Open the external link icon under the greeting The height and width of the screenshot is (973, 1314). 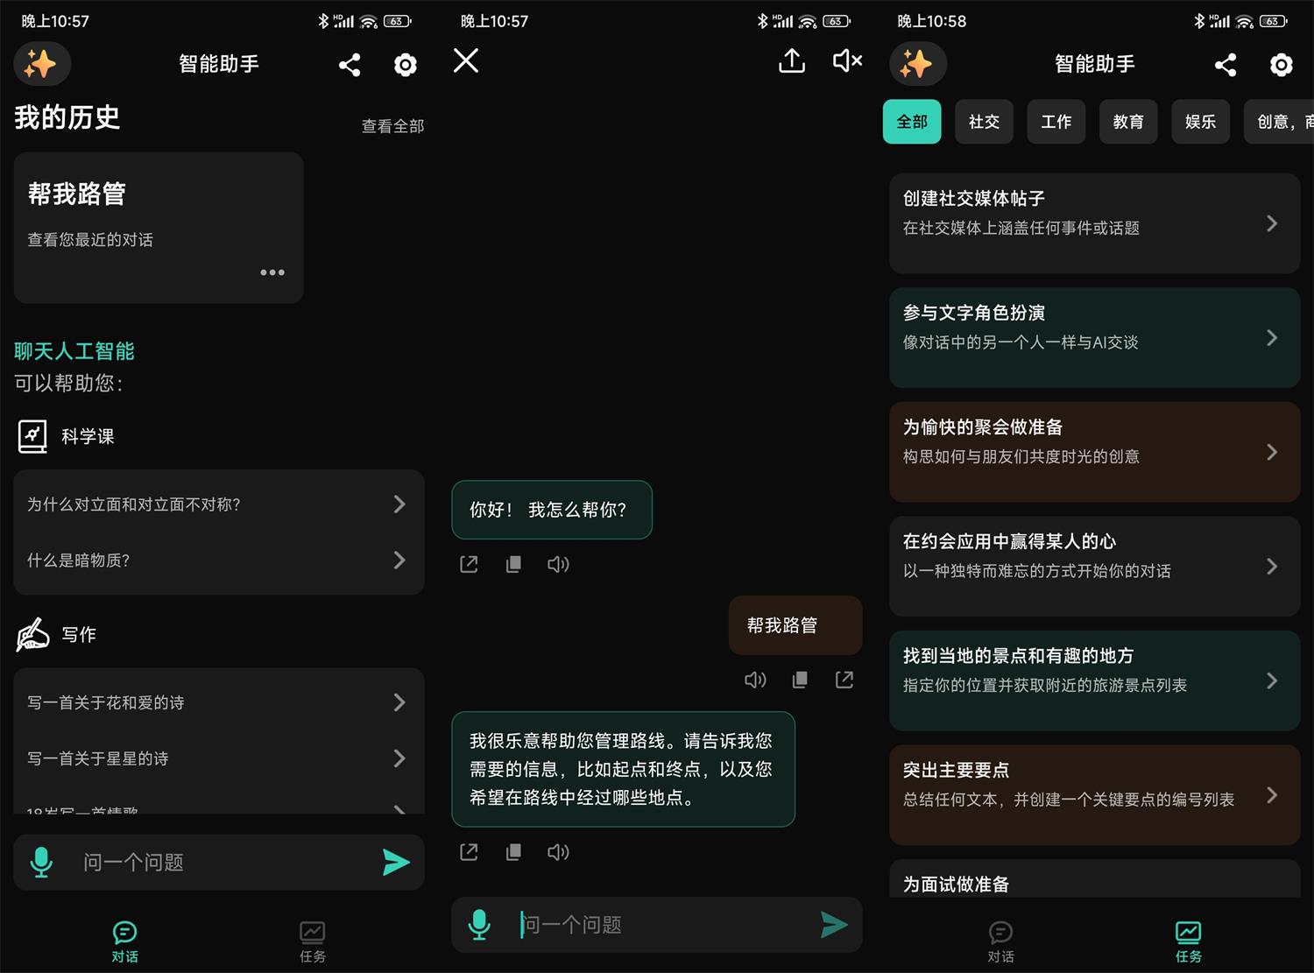point(469,564)
